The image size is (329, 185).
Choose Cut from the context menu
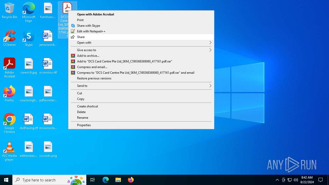pos(141,93)
